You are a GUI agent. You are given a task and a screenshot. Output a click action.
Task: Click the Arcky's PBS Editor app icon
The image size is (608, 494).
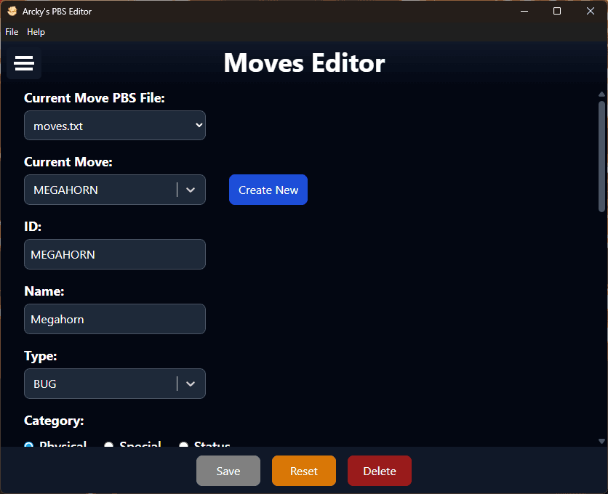click(x=12, y=11)
